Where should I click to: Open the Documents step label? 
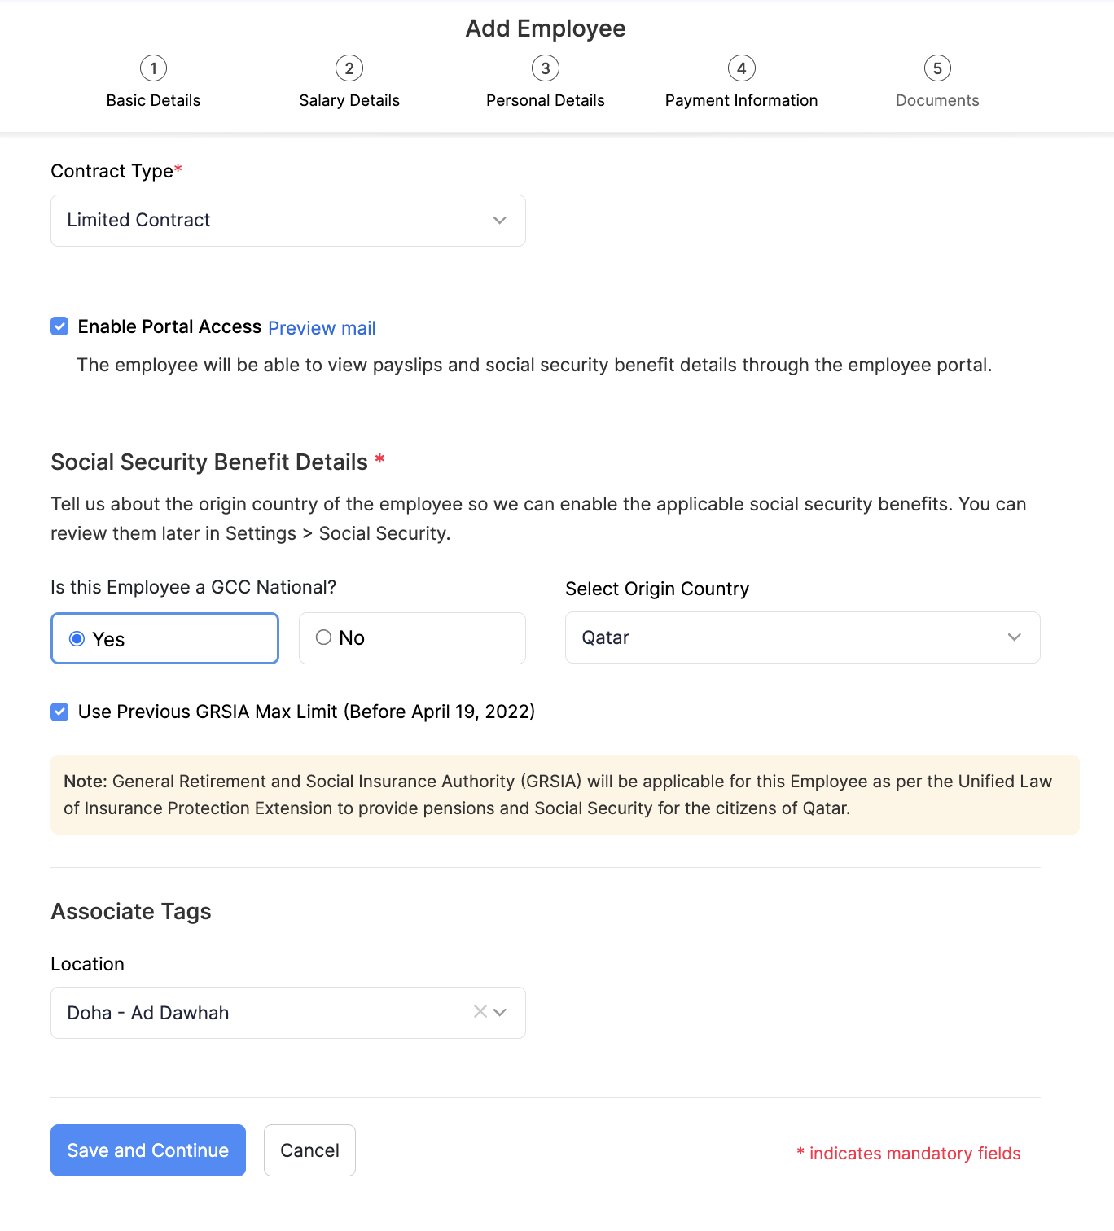(x=937, y=100)
